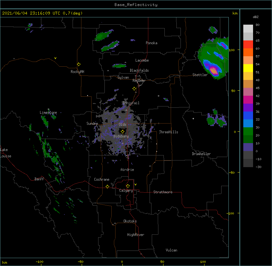Click the Base_Reflectivity title
Screen dimensions: 272x266
coord(136,5)
